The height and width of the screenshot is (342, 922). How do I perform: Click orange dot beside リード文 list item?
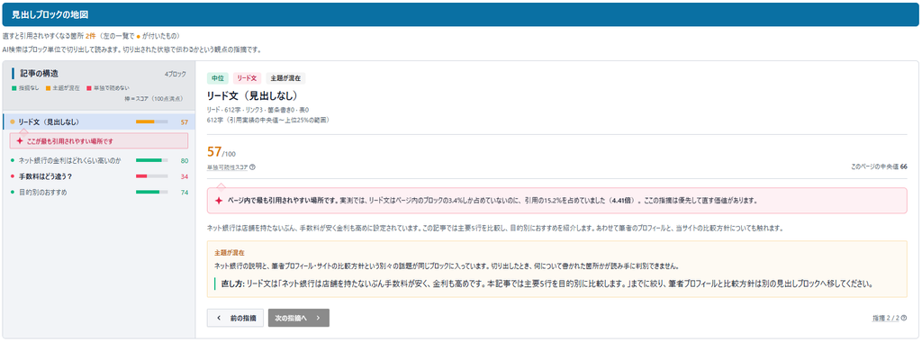(13, 122)
